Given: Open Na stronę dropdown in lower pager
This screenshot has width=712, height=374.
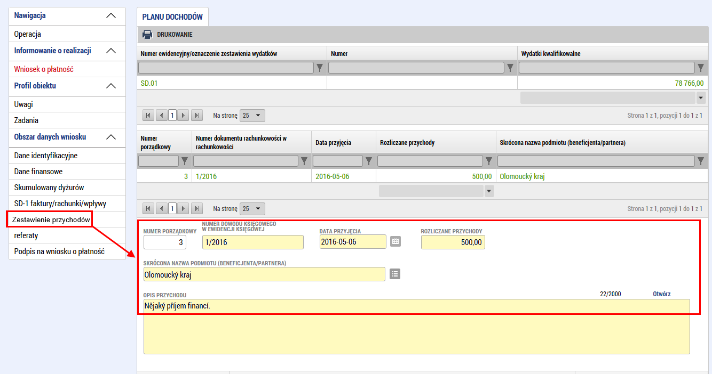Looking at the screenshot, I should (252, 208).
